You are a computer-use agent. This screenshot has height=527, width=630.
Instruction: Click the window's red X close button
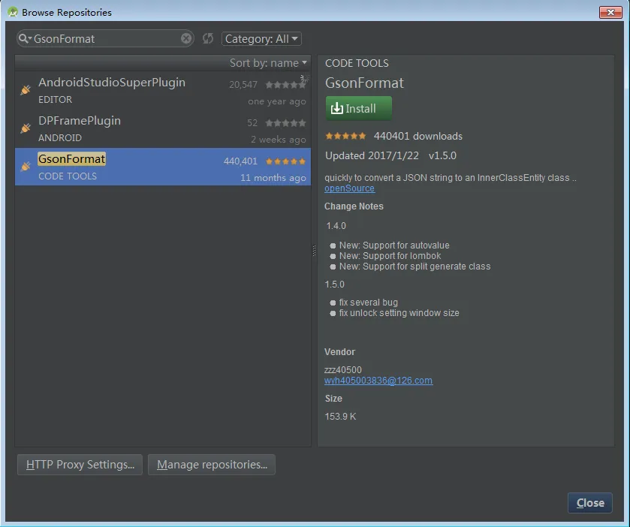pyautogui.click(x=610, y=12)
